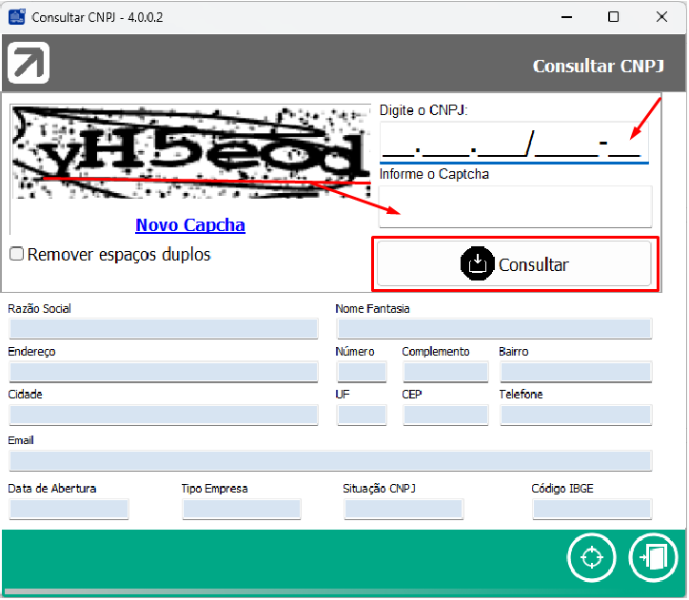Select the Situação CNPJ field
The height and width of the screenshot is (600, 689).
pyautogui.click(x=404, y=509)
